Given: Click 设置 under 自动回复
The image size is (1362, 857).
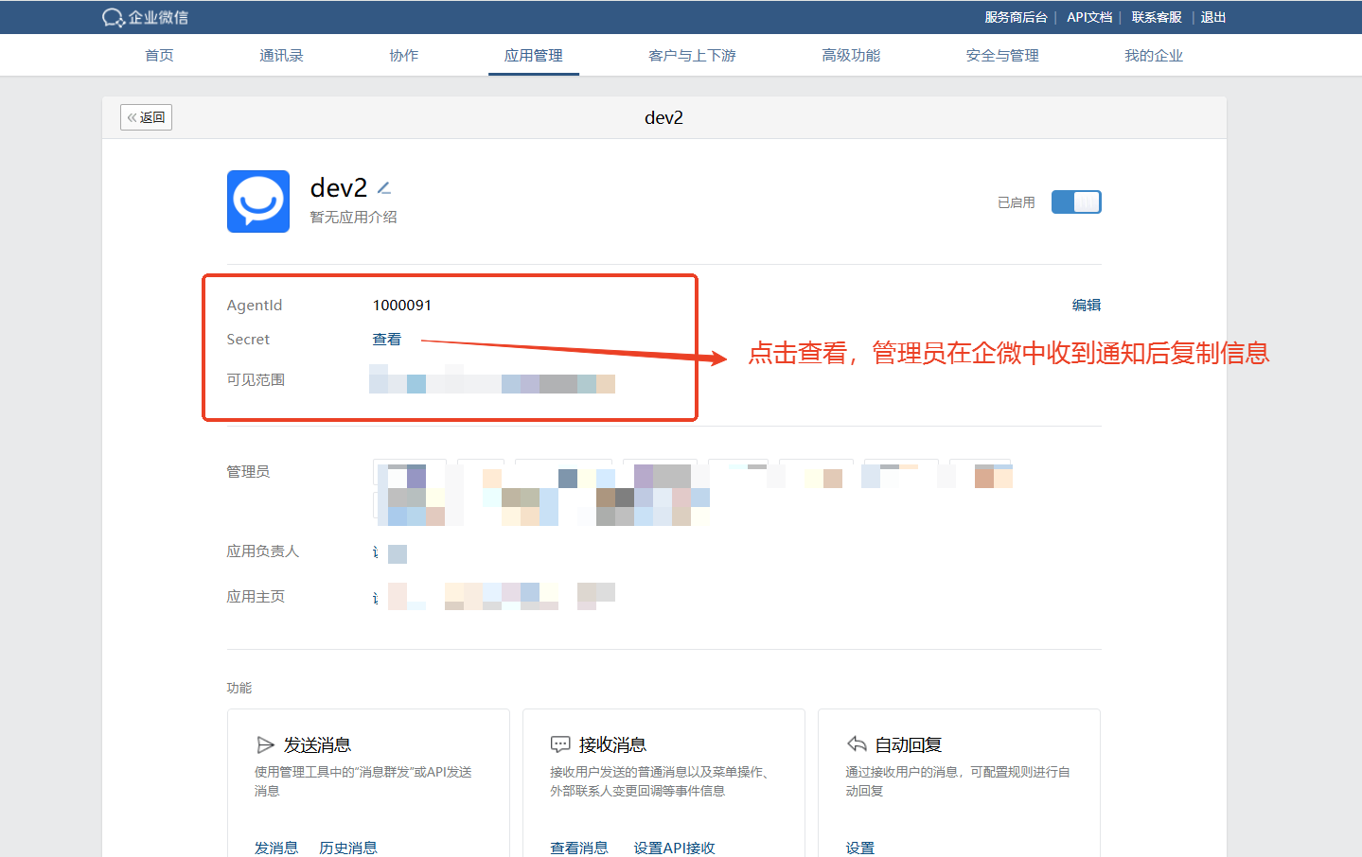Looking at the screenshot, I should pyautogui.click(x=860, y=848).
